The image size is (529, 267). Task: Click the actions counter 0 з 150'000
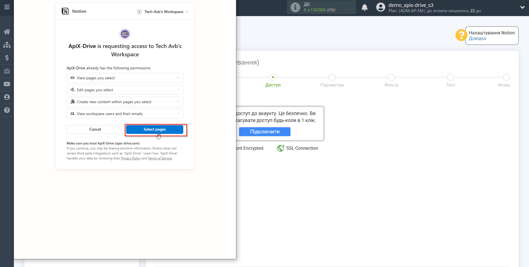coord(320,10)
